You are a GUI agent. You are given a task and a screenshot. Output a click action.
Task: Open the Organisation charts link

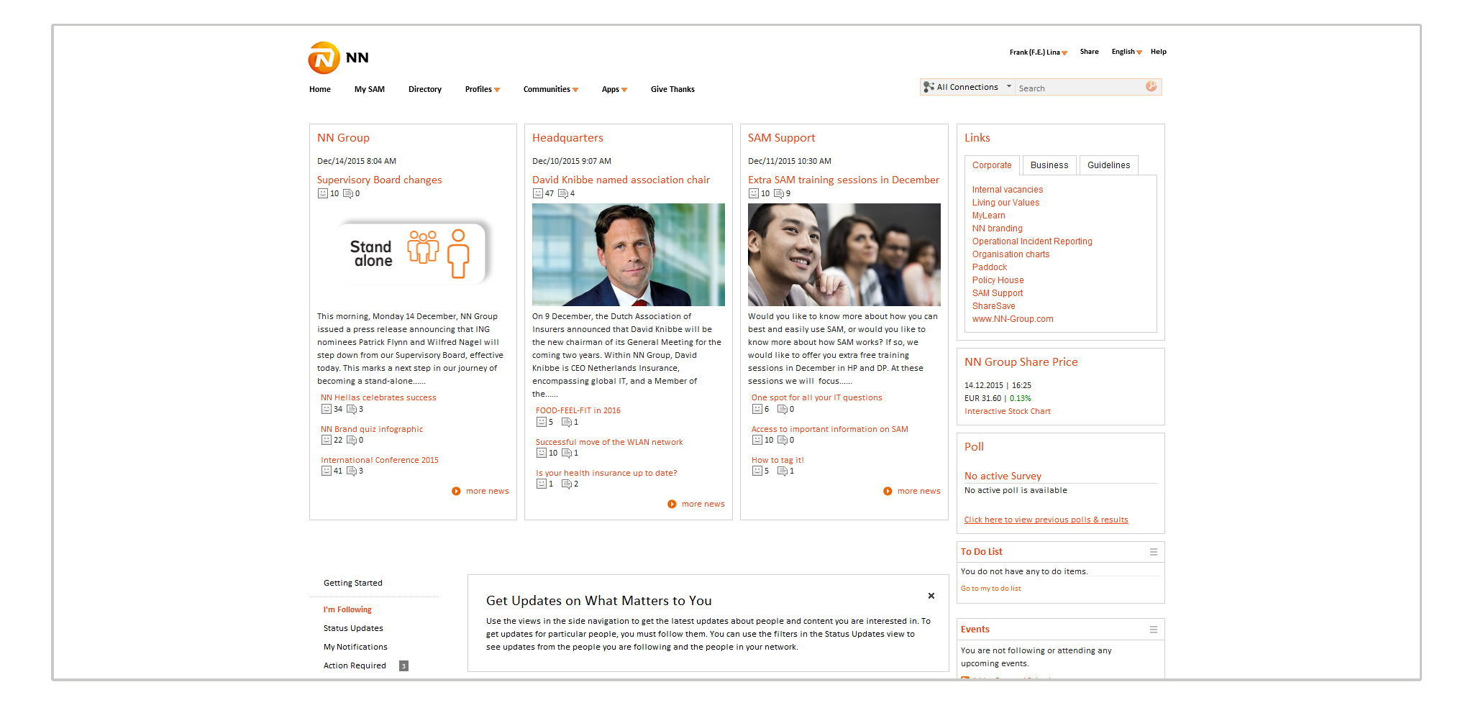tap(1011, 254)
